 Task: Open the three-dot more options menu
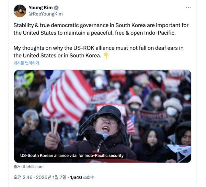[x=188, y=8]
